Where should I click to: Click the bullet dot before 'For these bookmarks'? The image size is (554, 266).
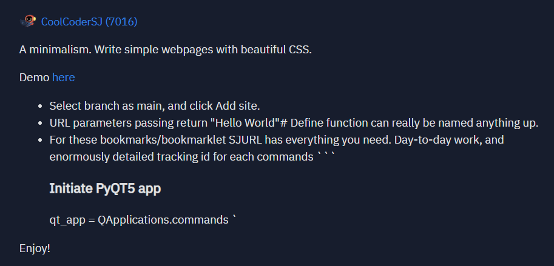(x=40, y=141)
